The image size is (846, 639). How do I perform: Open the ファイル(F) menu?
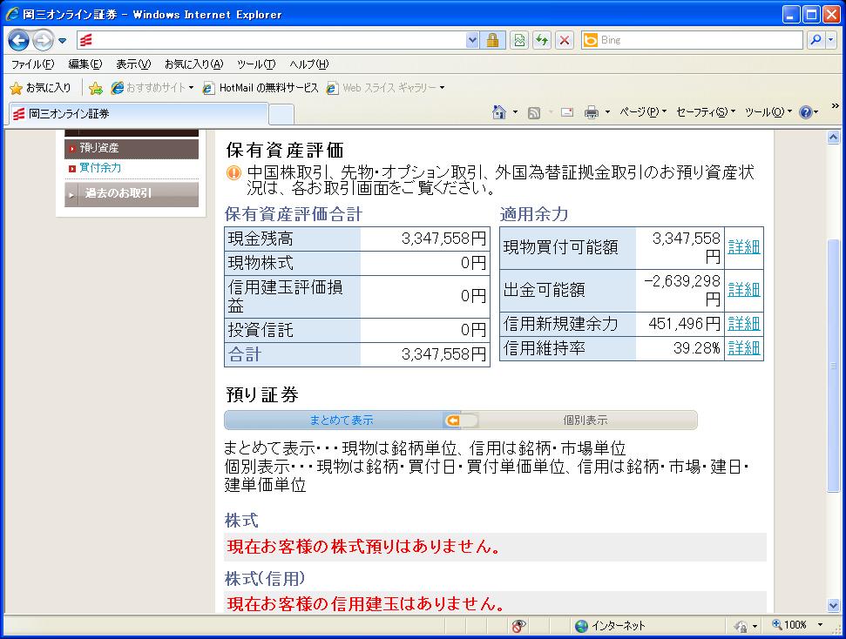tap(32, 64)
